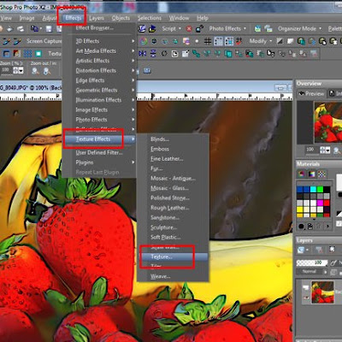The width and height of the screenshot is (342, 342).
Task: Switch to the Preview tab in Overview
Action: pos(311,93)
